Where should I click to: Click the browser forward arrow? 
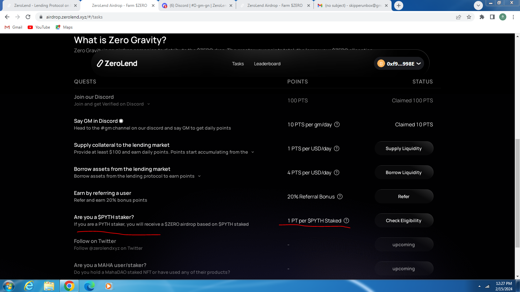[x=18, y=17]
